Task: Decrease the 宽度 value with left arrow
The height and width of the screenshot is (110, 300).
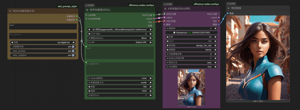Action: 89,87
